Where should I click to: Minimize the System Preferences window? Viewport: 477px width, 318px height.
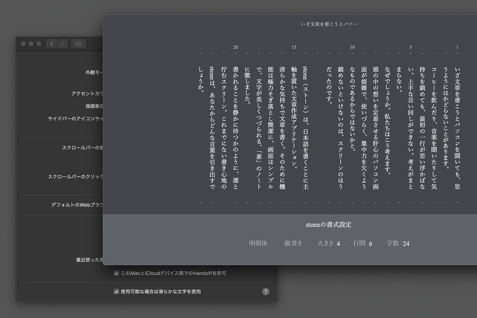(31, 44)
